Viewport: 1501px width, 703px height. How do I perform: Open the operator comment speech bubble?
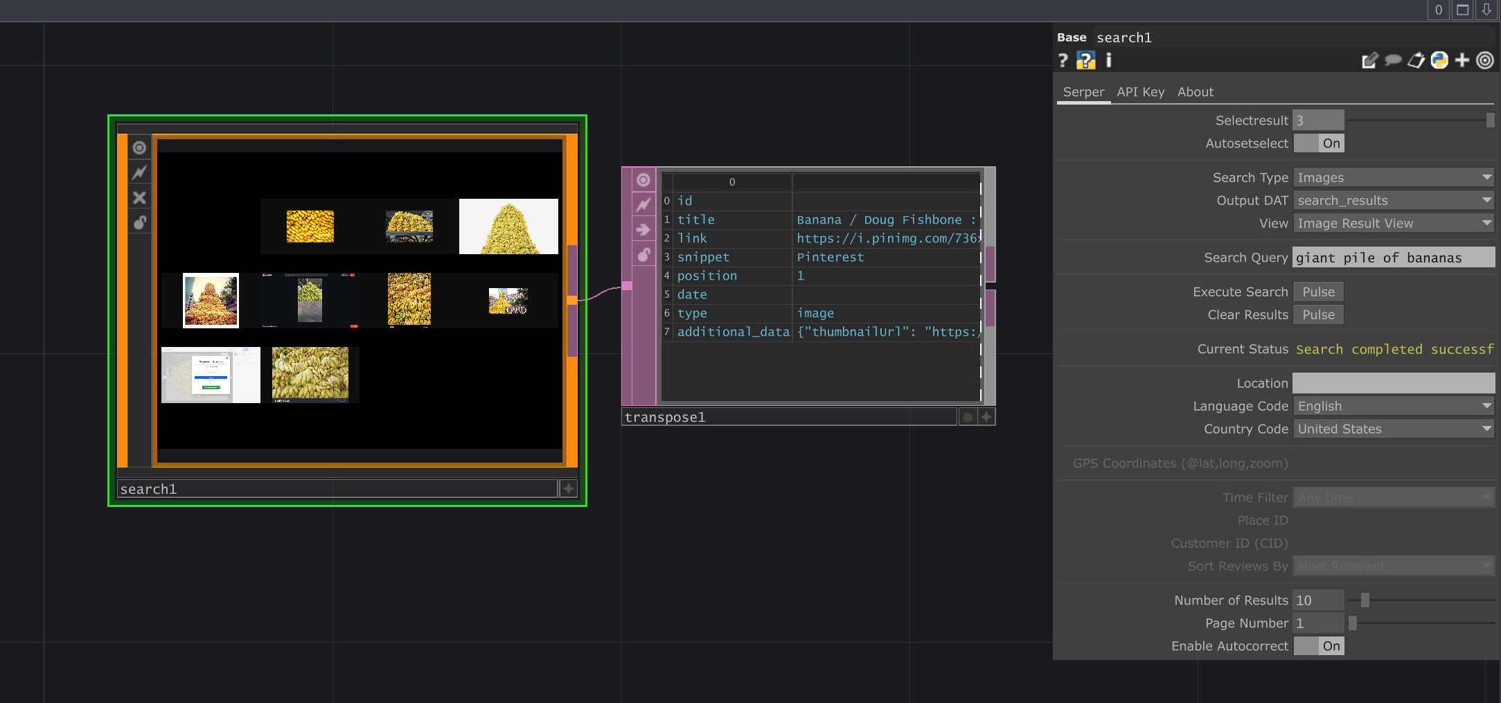tap(1393, 61)
